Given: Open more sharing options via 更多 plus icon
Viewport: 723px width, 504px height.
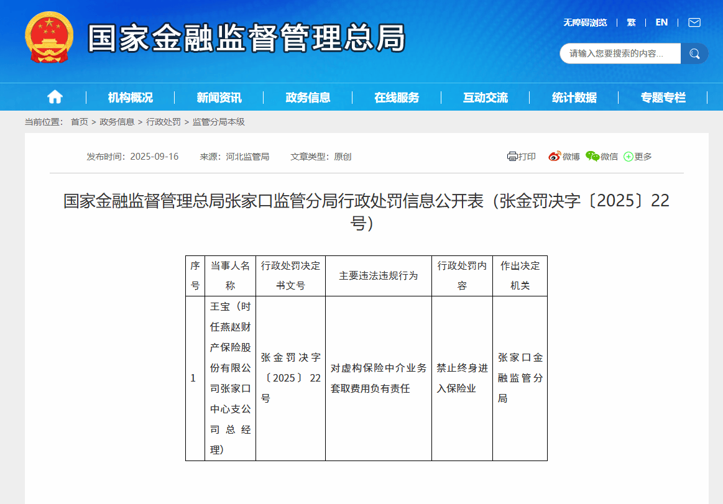Looking at the screenshot, I should click(628, 157).
